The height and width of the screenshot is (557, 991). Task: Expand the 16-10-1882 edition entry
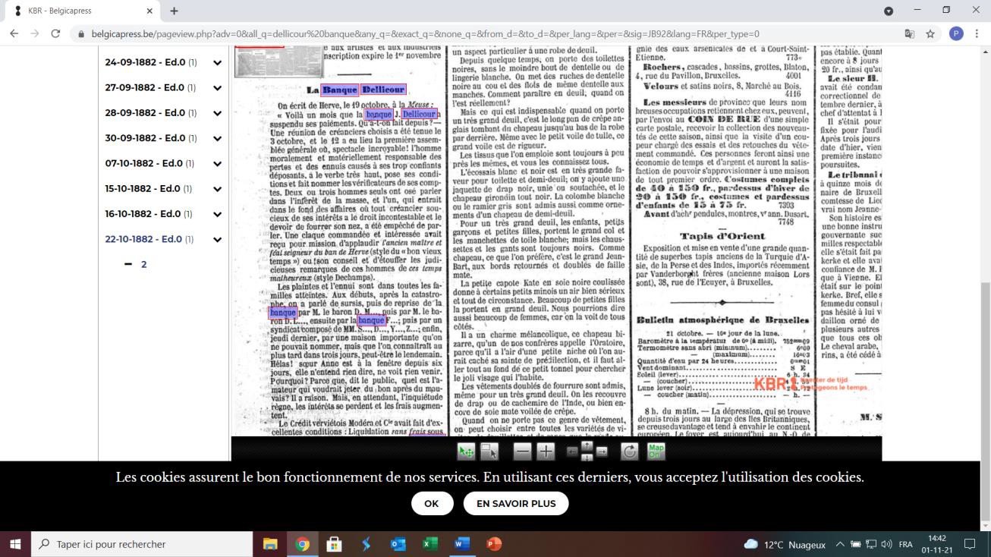[217, 214]
